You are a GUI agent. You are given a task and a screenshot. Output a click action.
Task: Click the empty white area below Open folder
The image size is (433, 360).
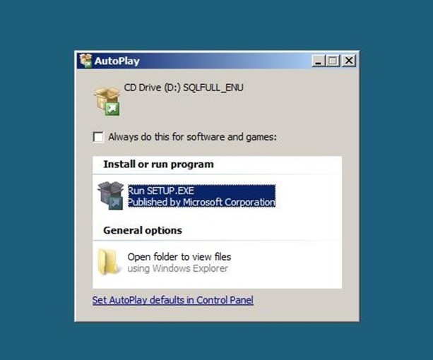217,282
